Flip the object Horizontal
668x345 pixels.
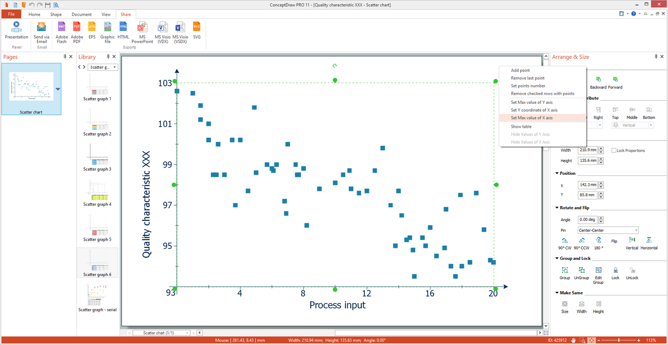[x=649, y=243]
